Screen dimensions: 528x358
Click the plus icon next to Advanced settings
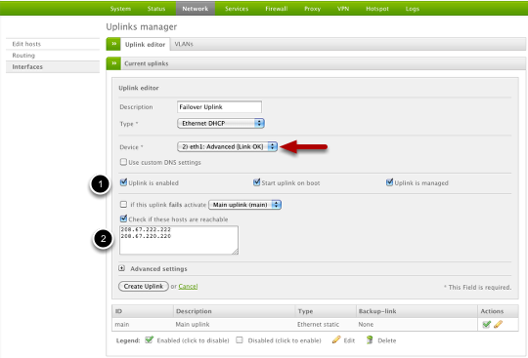(x=122, y=268)
